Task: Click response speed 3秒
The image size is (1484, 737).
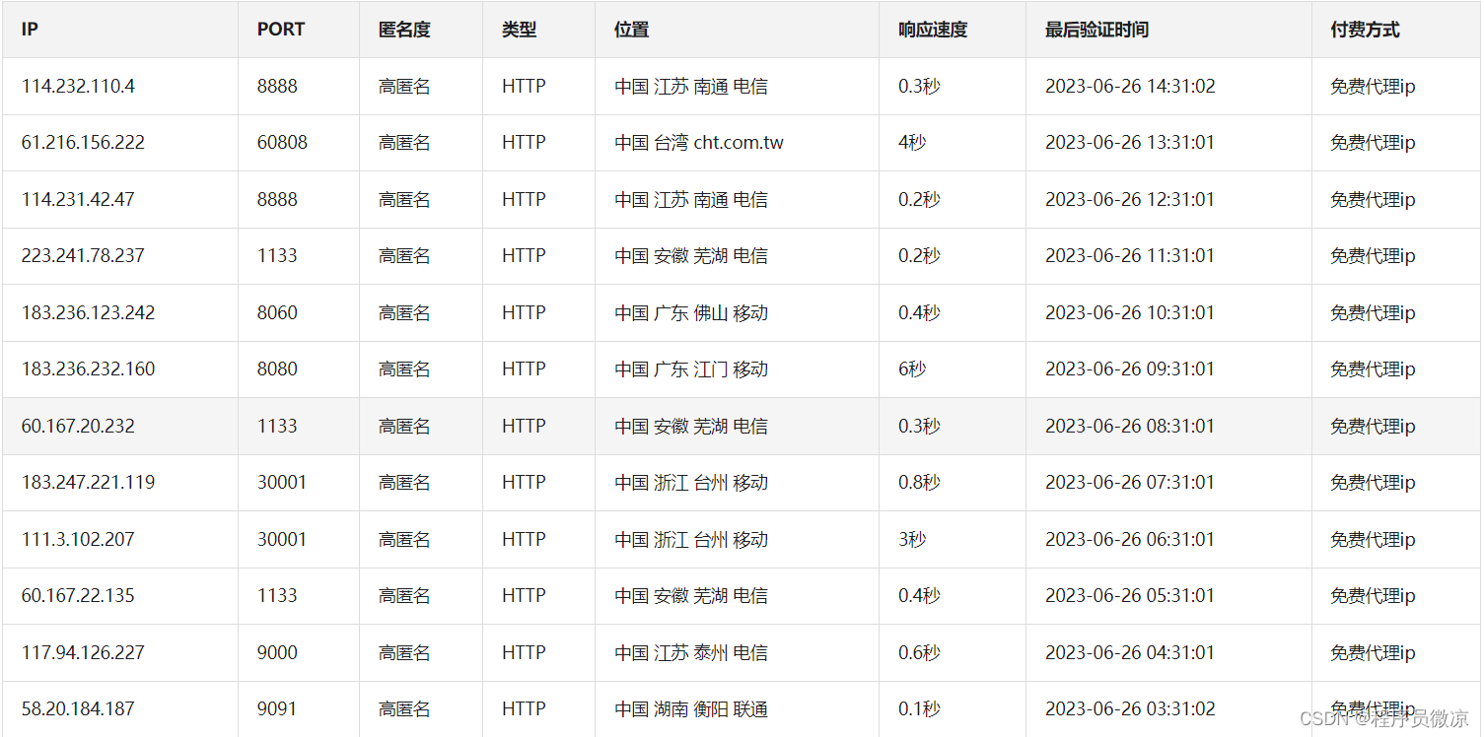Action: (912, 539)
